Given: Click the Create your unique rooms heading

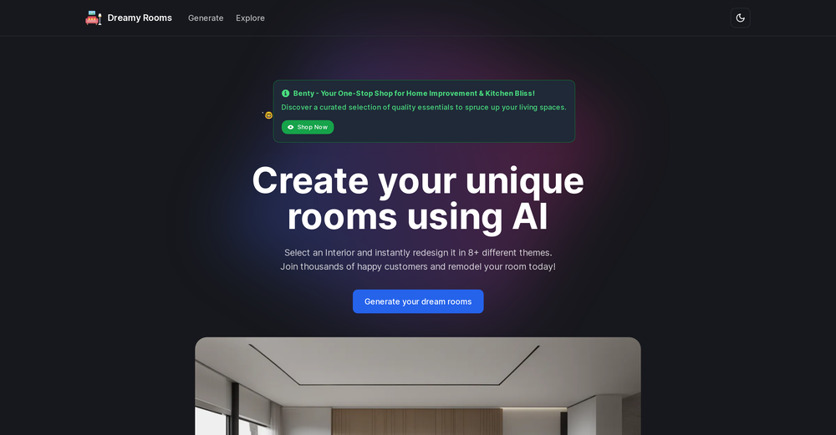Looking at the screenshot, I should point(418,199).
